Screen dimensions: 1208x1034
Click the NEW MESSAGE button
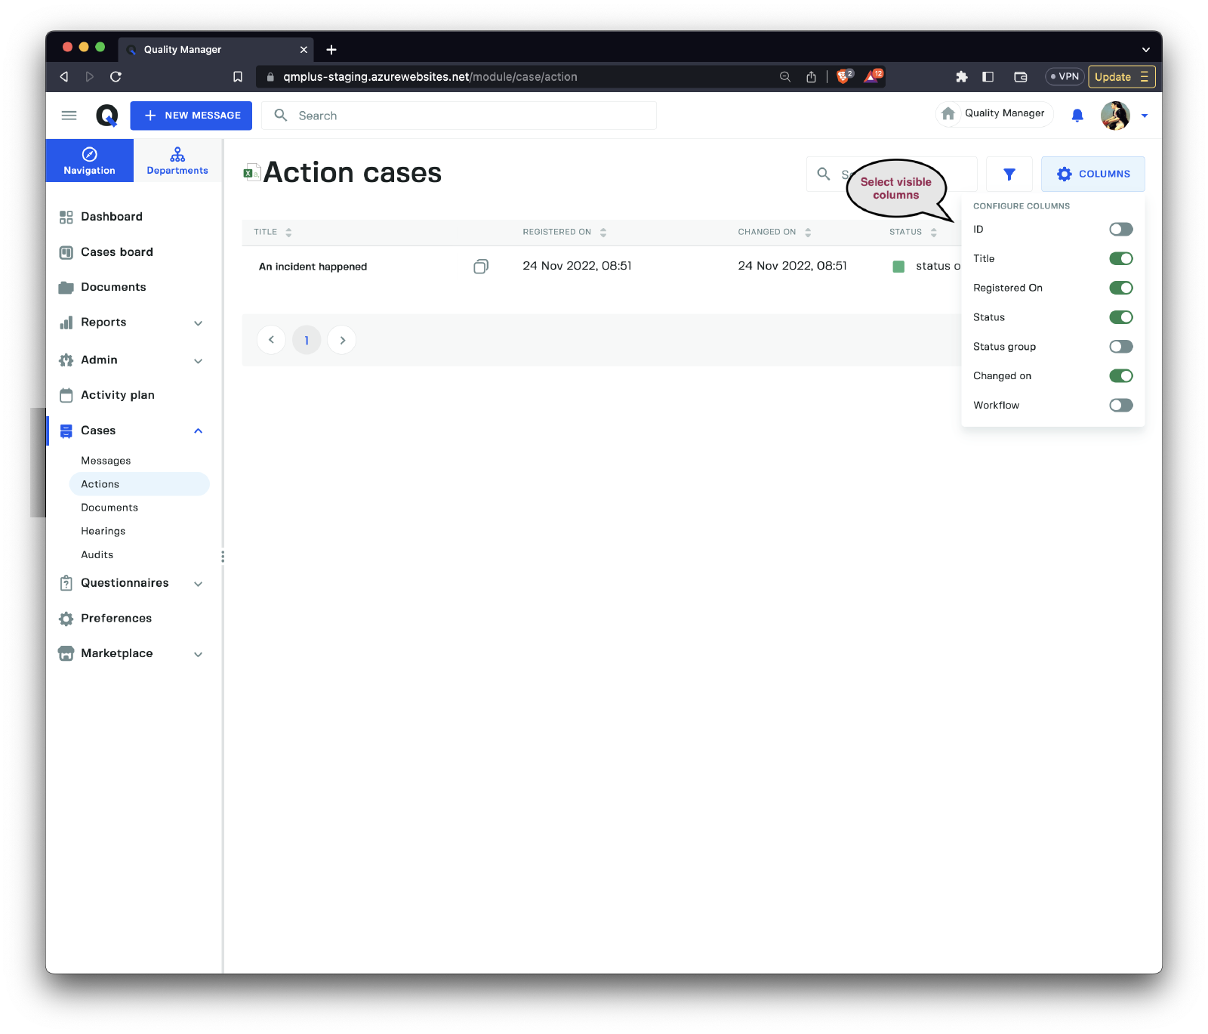tap(191, 116)
